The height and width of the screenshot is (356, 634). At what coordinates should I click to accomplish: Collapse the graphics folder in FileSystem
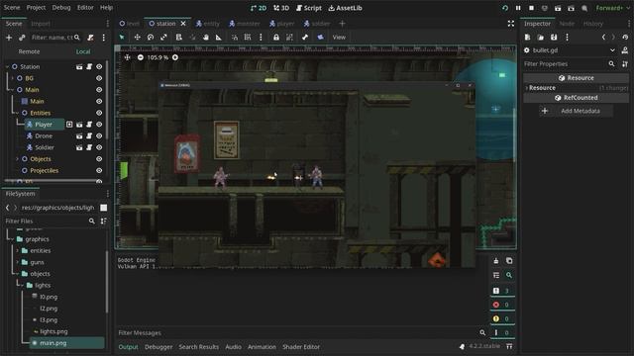[x=13, y=239]
